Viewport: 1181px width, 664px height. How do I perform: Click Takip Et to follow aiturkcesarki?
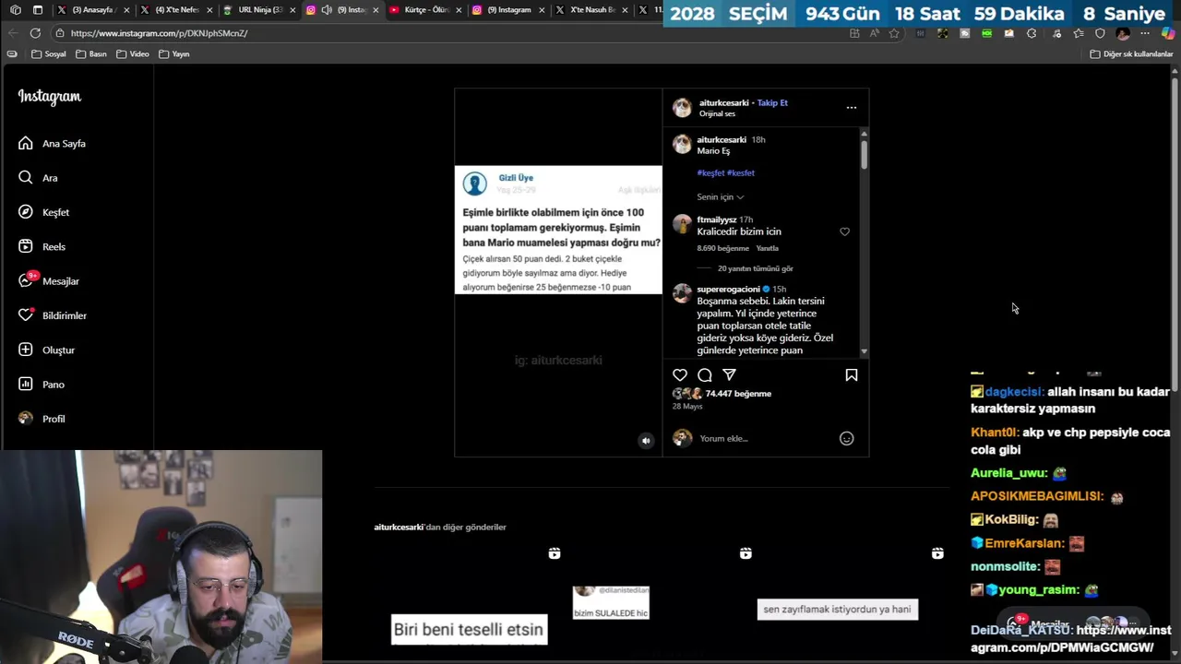(x=772, y=103)
